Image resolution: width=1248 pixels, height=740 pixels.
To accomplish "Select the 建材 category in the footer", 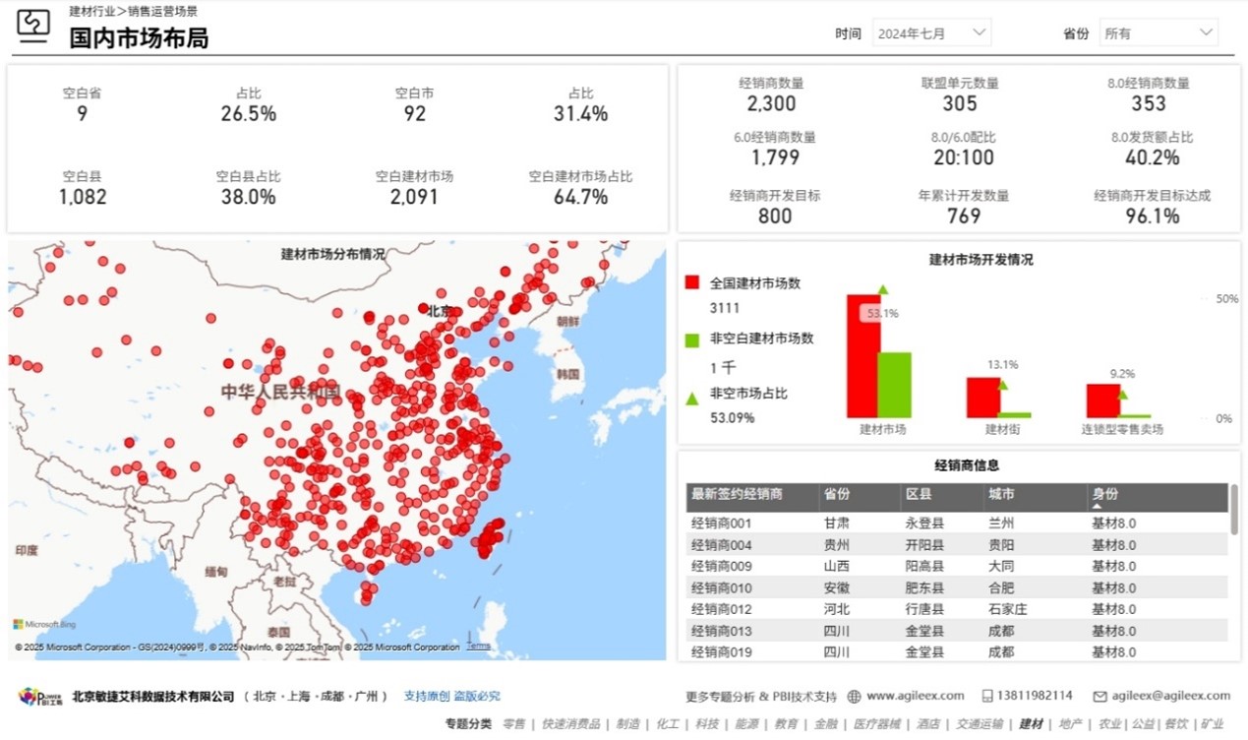I will point(1031,721).
